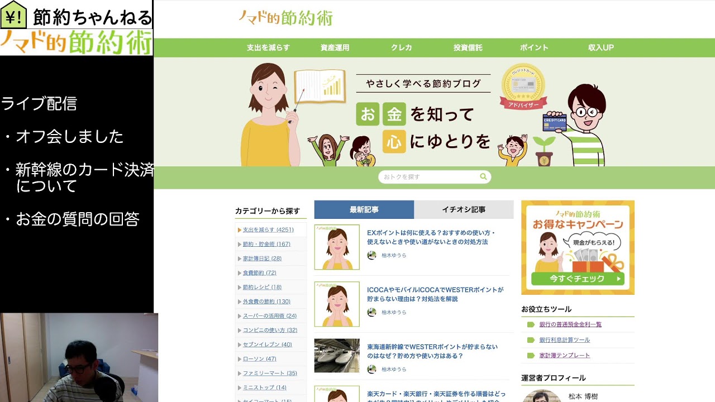Open category 食費節約 (72)
Viewport: 715px width, 402px height.
[x=259, y=273]
